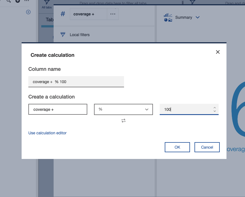Swap operands with the switch arrows icon

click(123, 121)
